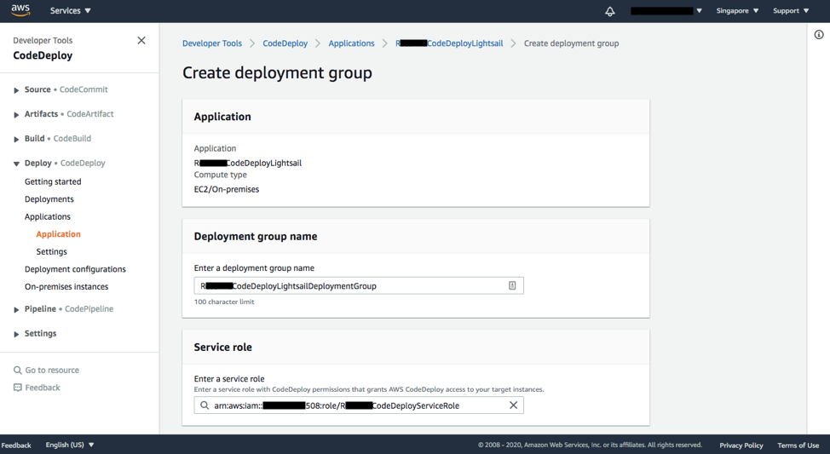Image resolution: width=830 pixels, height=454 pixels.
Task: Click the search icon in service role field
Action: [205, 405]
